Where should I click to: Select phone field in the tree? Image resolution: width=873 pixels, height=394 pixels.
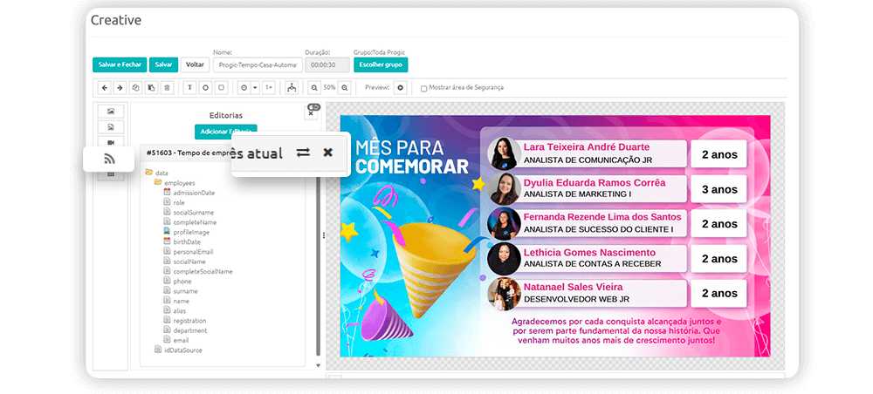click(182, 282)
